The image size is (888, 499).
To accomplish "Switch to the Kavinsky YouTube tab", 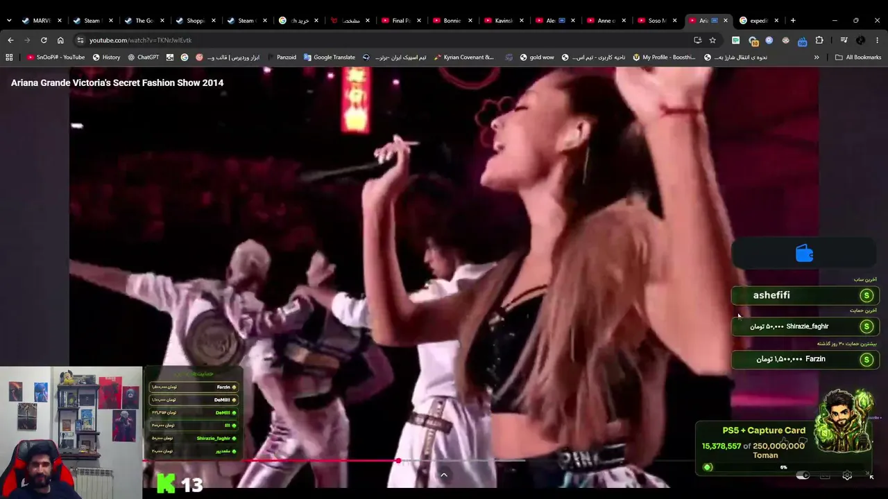I will pos(503,21).
